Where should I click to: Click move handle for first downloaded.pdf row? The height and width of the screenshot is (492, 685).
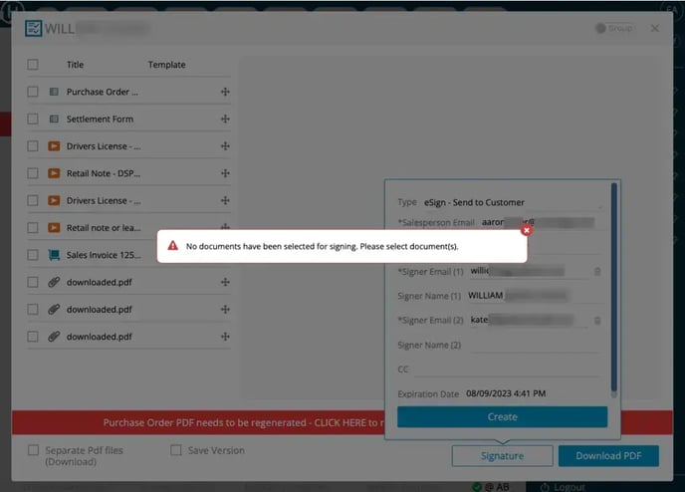click(225, 282)
